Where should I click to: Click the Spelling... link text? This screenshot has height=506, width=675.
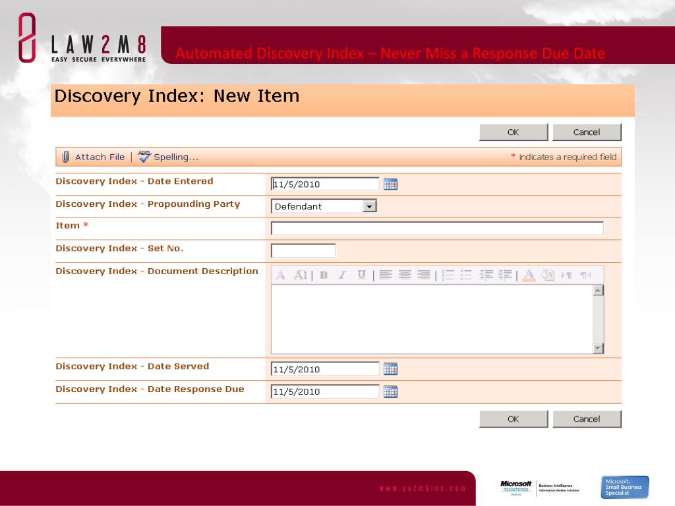pos(176,157)
